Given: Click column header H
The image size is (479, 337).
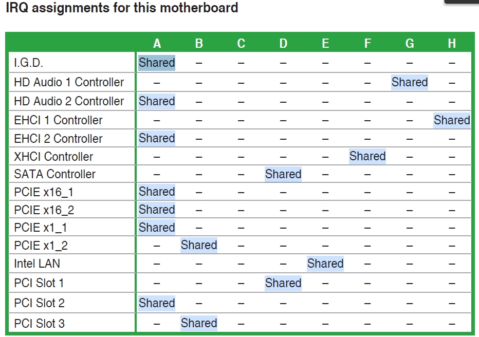Looking at the screenshot, I should coord(452,43).
